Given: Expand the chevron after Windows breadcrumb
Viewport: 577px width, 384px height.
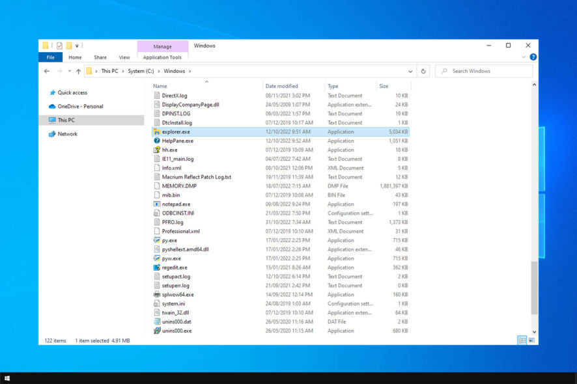Looking at the screenshot, I should tap(190, 72).
